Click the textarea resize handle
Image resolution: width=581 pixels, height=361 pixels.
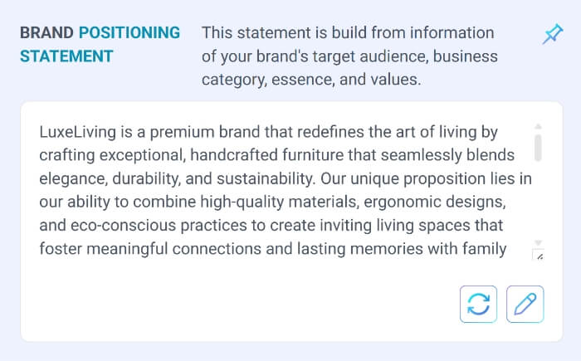[x=538, y=256]
